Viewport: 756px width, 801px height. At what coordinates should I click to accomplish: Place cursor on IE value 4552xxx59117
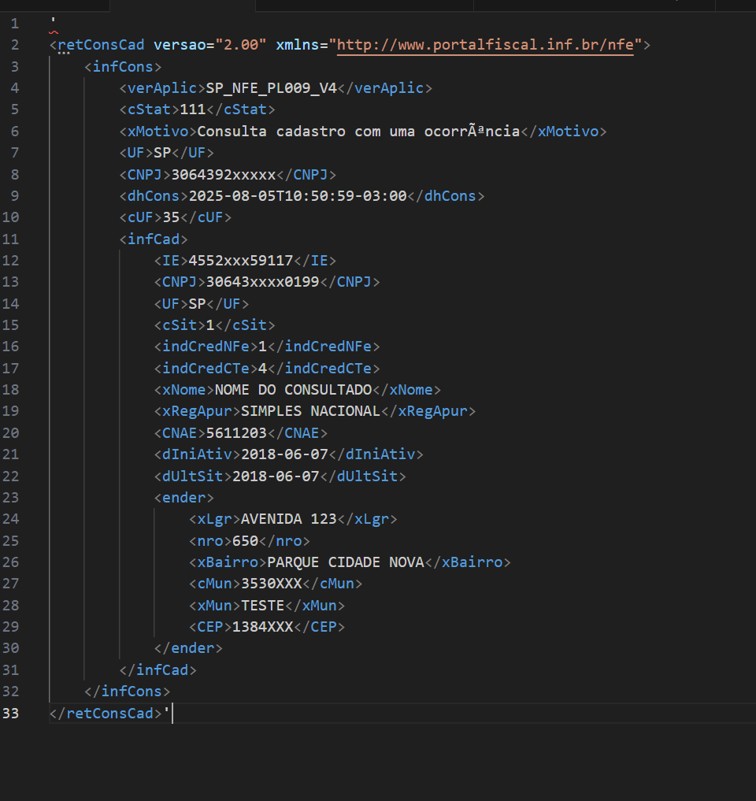241,261
